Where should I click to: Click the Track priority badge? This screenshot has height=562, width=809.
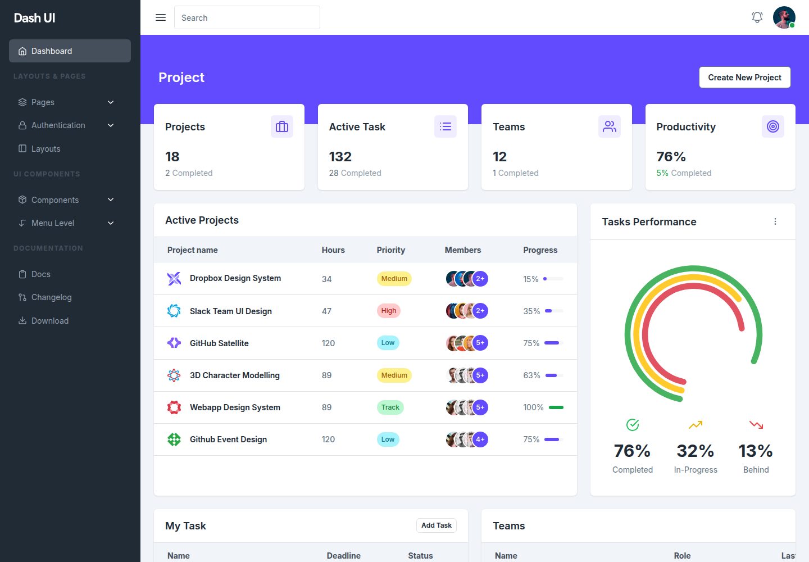coord(390,407)
